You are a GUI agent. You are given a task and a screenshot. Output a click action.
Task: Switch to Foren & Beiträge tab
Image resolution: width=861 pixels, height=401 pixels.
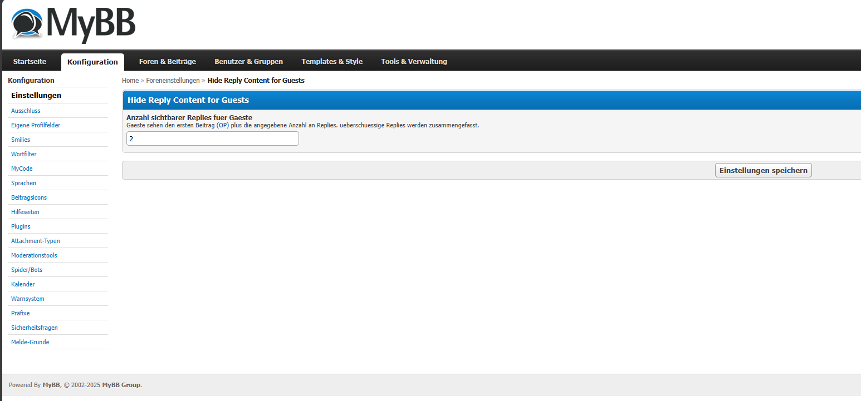click(x=167, y=62)
